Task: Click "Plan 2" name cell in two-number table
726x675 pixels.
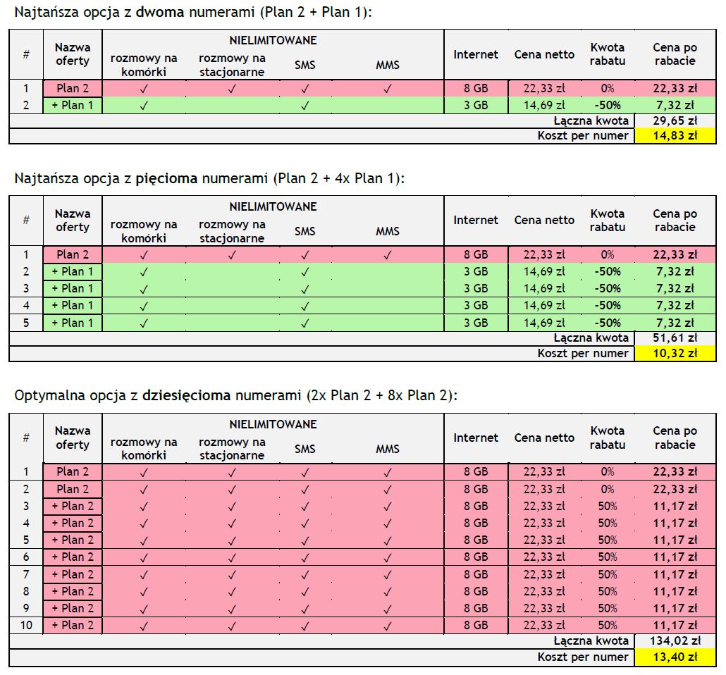Action: pyautogui.click(x=73, y=88)
